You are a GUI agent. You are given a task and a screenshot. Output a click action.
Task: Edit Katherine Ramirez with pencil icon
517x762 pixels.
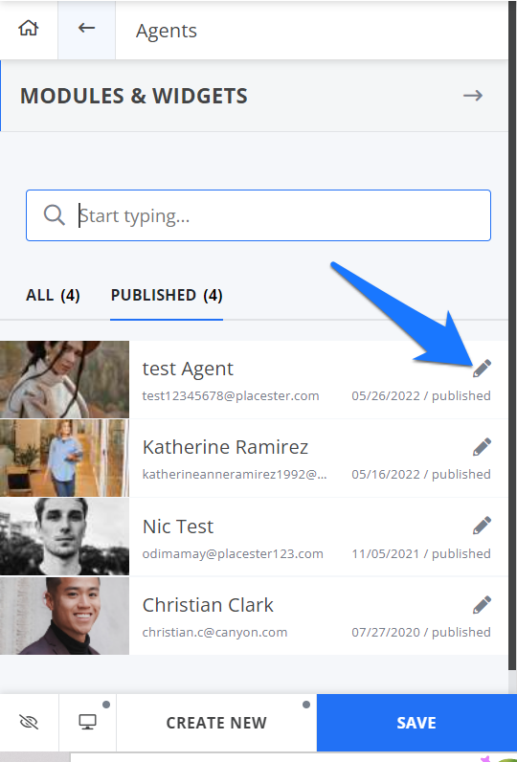point(482,447)
